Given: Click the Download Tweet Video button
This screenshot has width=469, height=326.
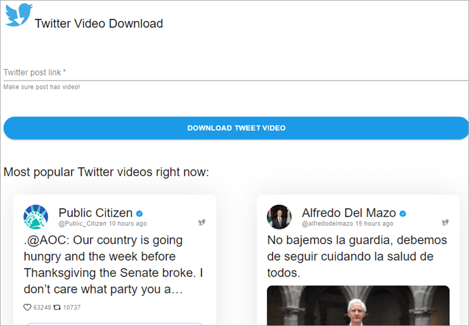Looking at the screenshot, I should point(236,128).
